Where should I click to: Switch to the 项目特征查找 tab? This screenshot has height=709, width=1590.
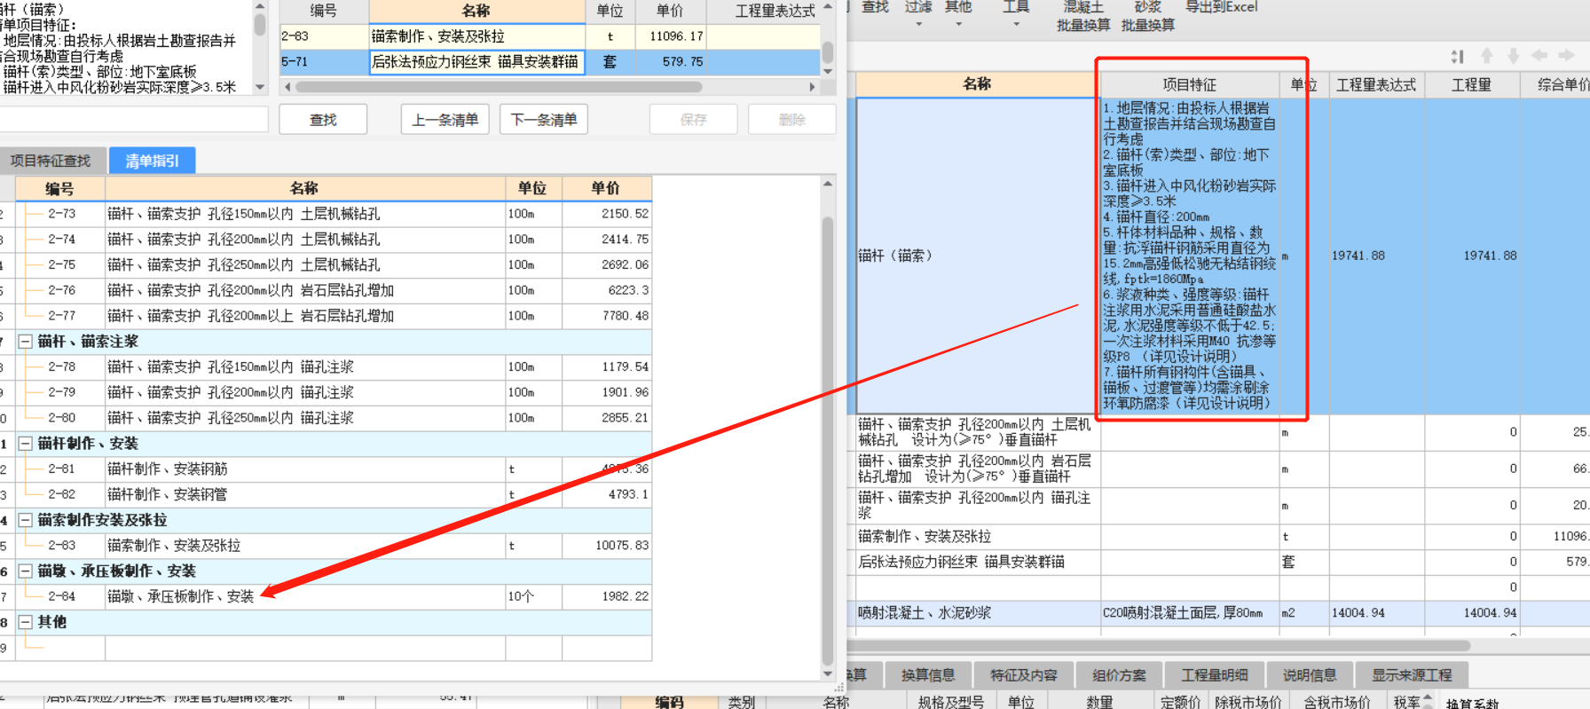pyautogui.click(x=51, y=161)
